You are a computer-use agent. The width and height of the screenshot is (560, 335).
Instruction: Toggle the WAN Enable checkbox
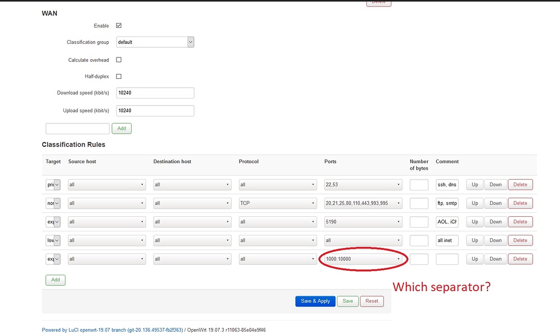point(119,25)
